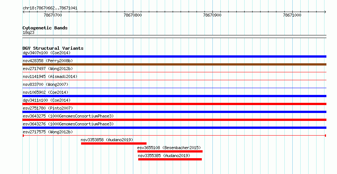Click nsv3355385 (Audano2019) label

pos(164,156)
